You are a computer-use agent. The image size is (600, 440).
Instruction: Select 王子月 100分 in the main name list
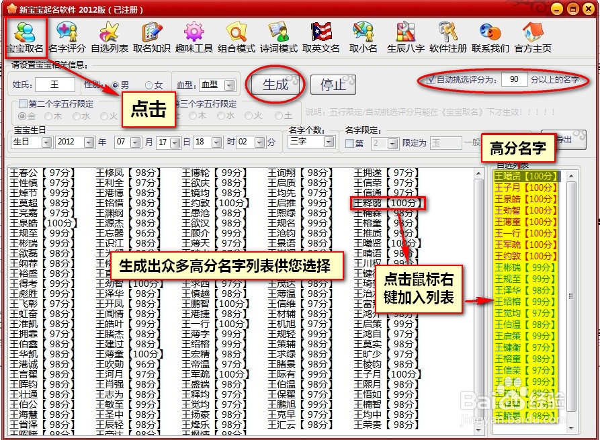(x=387, y=374)
